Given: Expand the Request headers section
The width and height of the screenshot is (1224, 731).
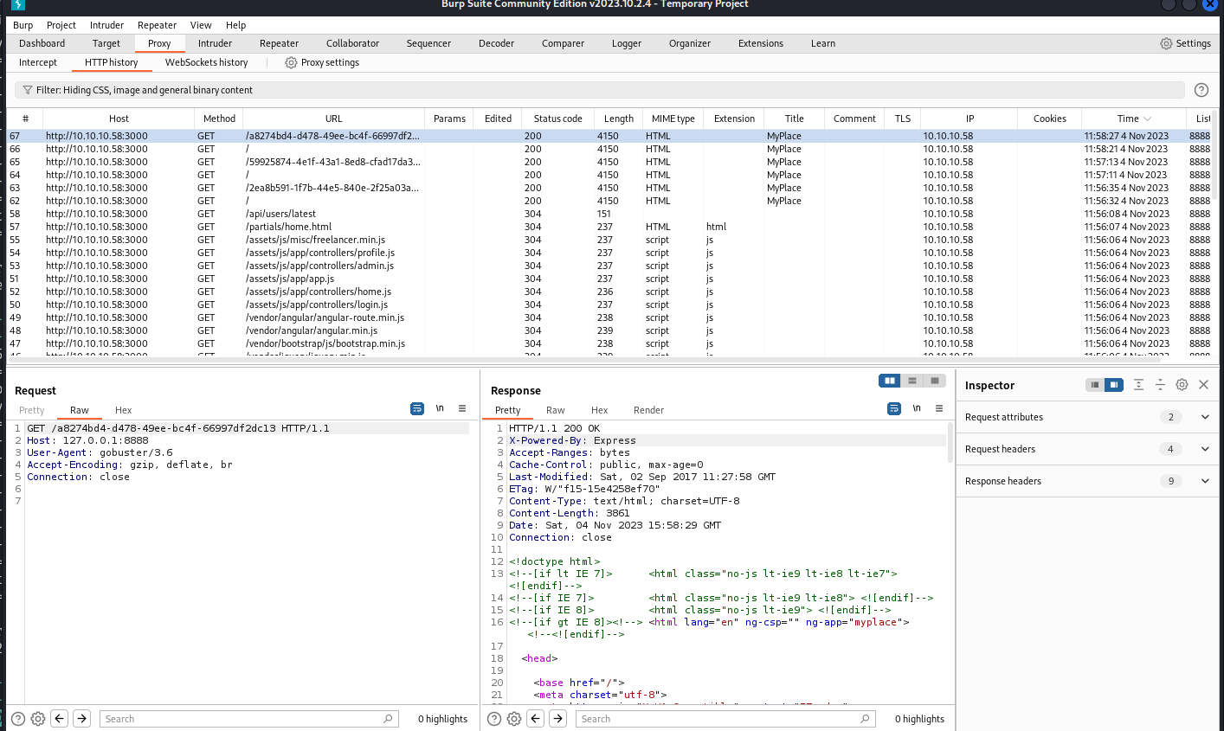Looking at the screenshot, I should pos(1205,449).
